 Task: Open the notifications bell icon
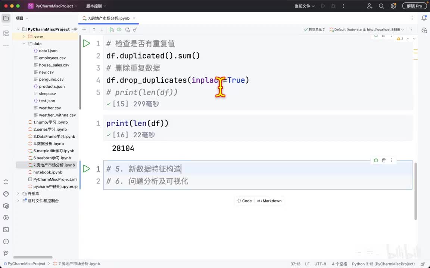[424, 18]
